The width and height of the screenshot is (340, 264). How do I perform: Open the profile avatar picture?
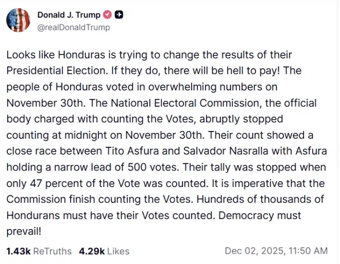point(18,21)
